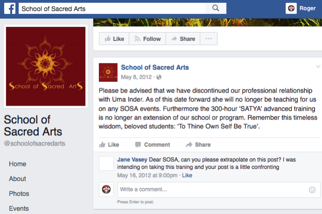322x214 pixels.
Task: Toggle Like on the page header
Action: pos(114,39)
